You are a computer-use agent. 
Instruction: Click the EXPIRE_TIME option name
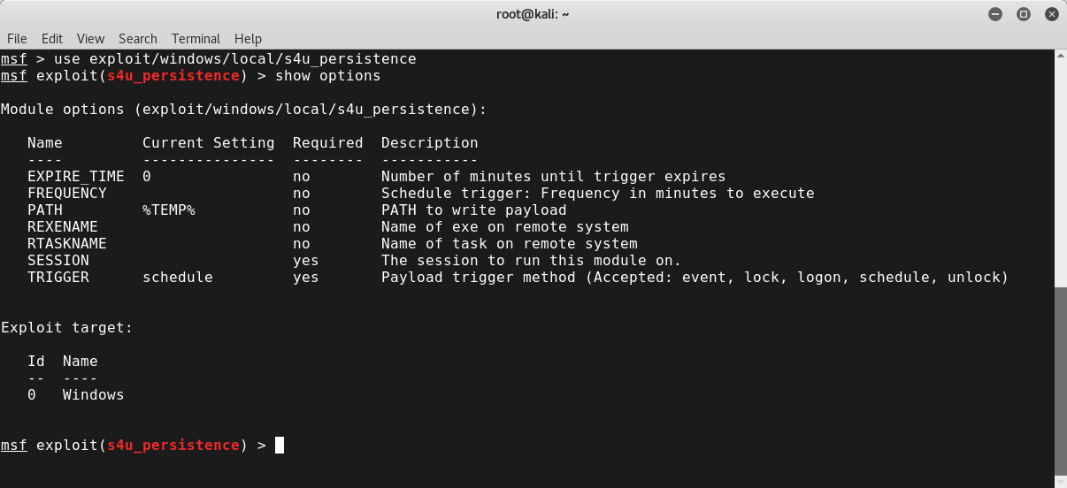[x=76, y=177]
